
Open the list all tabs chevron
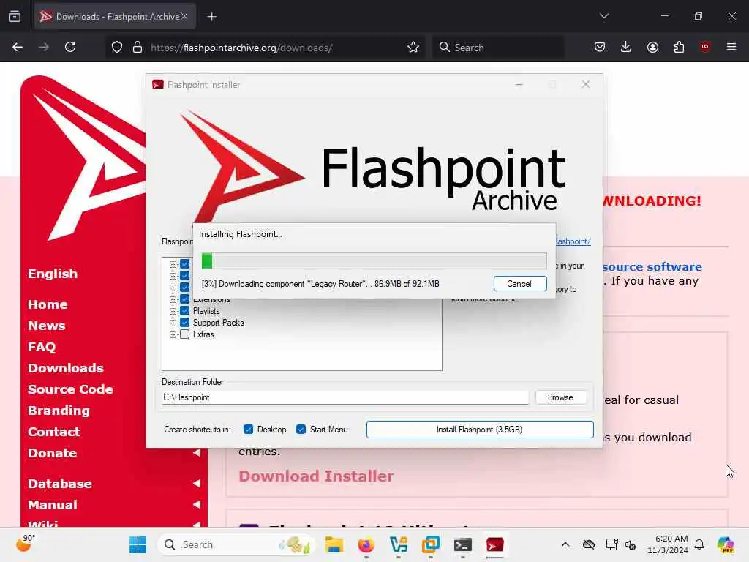pos(604,16)
